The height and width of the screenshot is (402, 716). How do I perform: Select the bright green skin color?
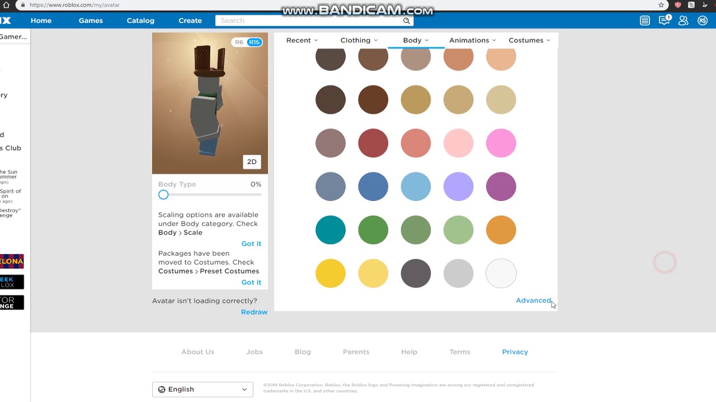point(373,230)
